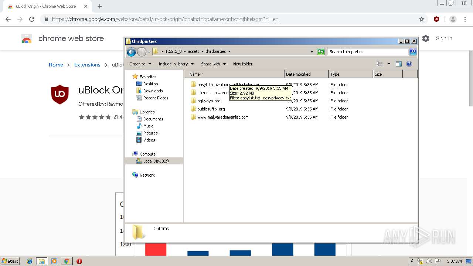Sort by Date modified column header
This screenshot has height=266, width=473.
(x=306, y=74)
